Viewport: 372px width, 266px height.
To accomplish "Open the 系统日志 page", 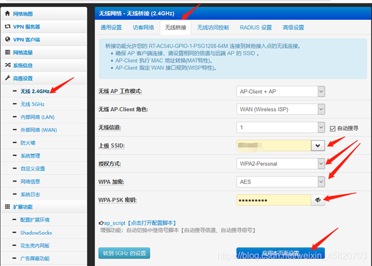I will (30, 195).
